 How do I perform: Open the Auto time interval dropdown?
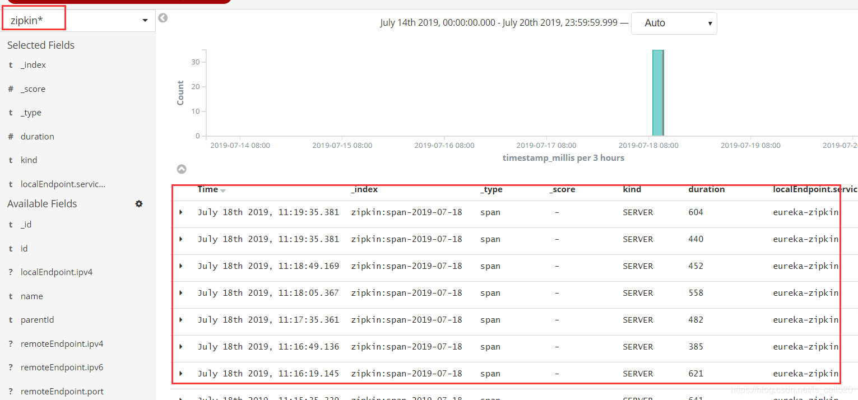pos(674,23)
